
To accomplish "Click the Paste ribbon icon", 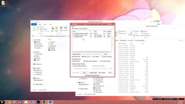I will (38, 29).
